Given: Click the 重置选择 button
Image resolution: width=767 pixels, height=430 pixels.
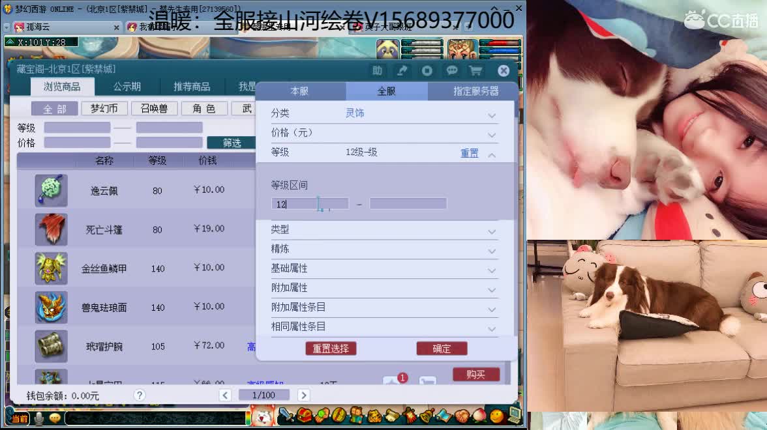Looking at the screenshot, I should pyautogui.click(x=331, y=349).
